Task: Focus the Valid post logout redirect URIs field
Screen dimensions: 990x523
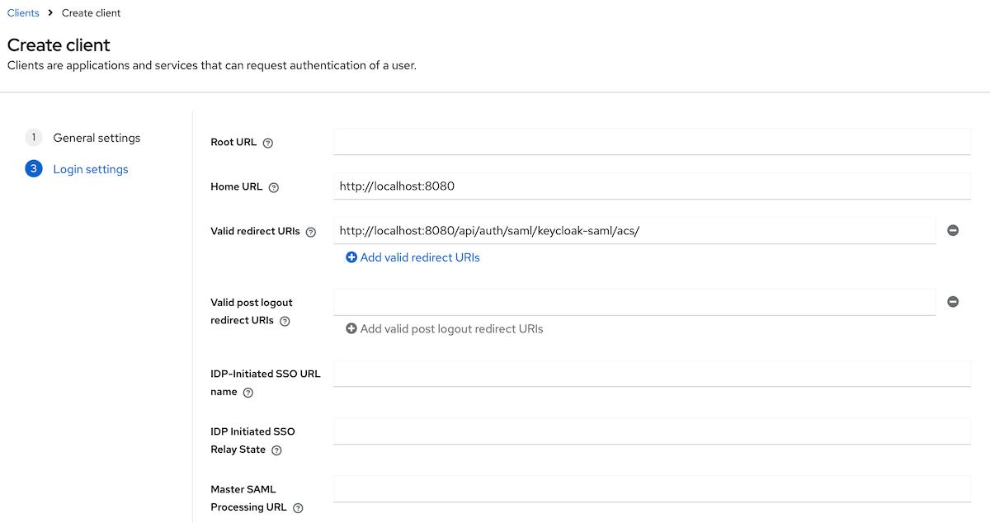Action: click(634, 302)
